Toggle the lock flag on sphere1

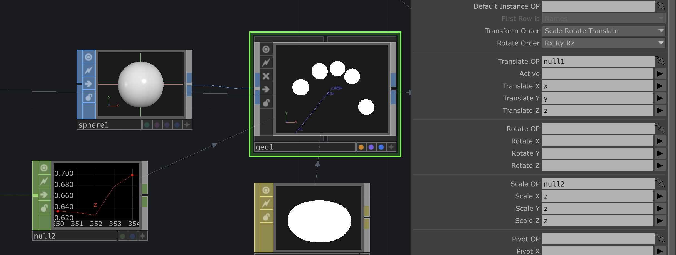pos(88,97)
